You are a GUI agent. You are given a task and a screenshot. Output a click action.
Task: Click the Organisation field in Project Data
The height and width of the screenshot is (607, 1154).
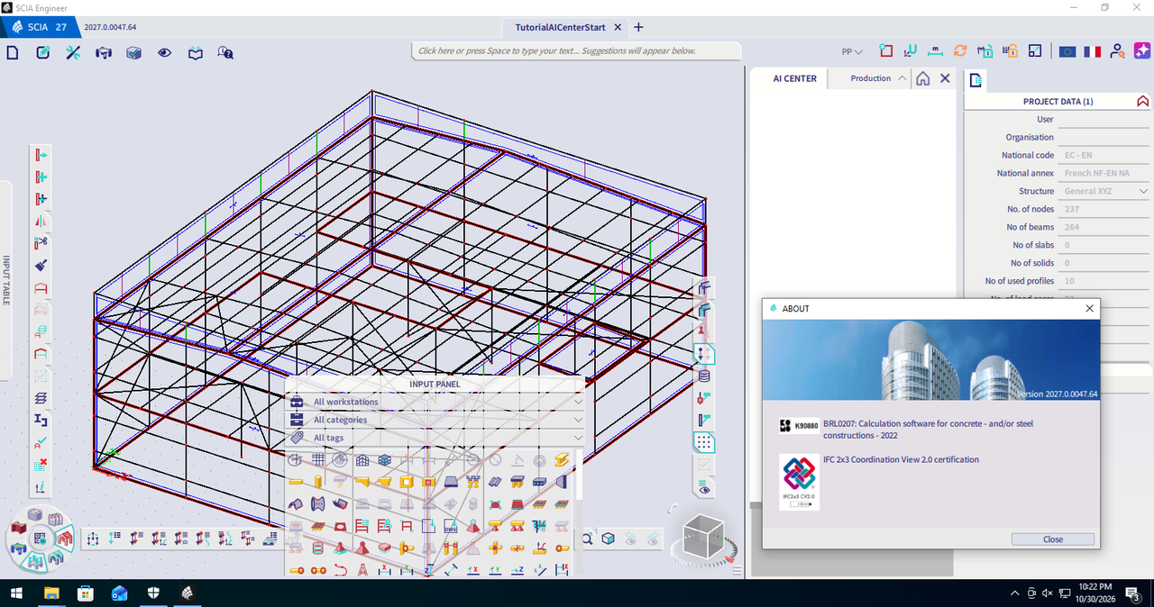click(1105, 137)
